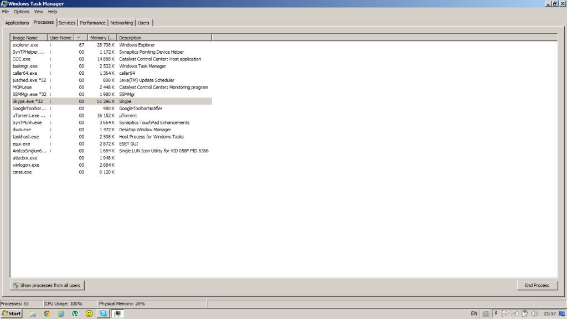Click the End Process button
Image resolution: width=567 pixels, height=319 pixels.
click(x=537, y=285)
